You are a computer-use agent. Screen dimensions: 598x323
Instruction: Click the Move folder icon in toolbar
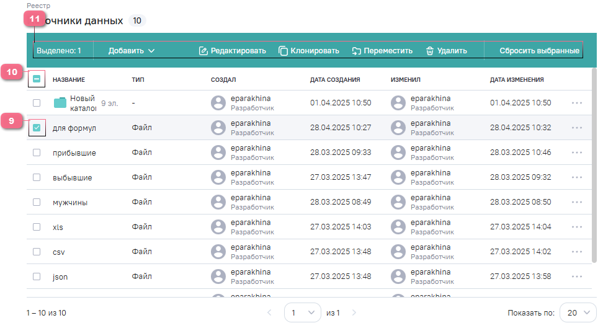357,51
